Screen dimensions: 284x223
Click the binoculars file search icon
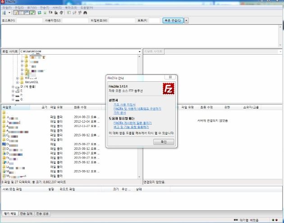85,13
